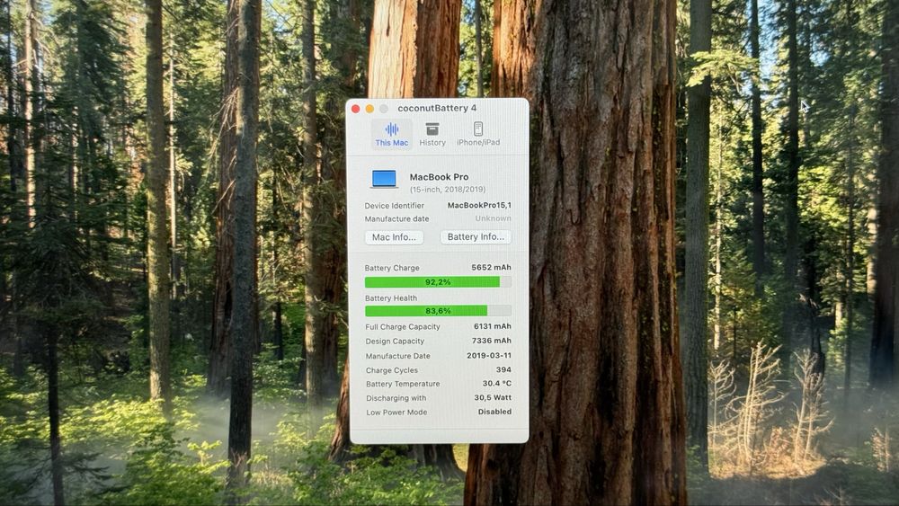Open the History tab

(432, 135)
